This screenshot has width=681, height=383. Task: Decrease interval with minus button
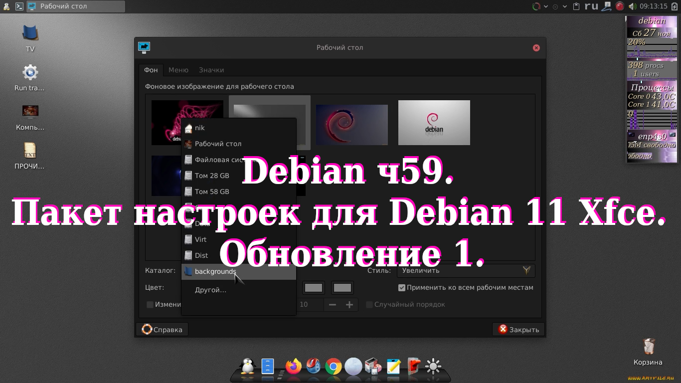pyautogui.click(x=333, y=305)
